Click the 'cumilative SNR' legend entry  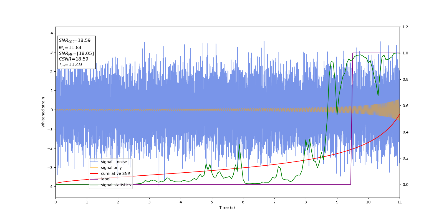[115, 173]
